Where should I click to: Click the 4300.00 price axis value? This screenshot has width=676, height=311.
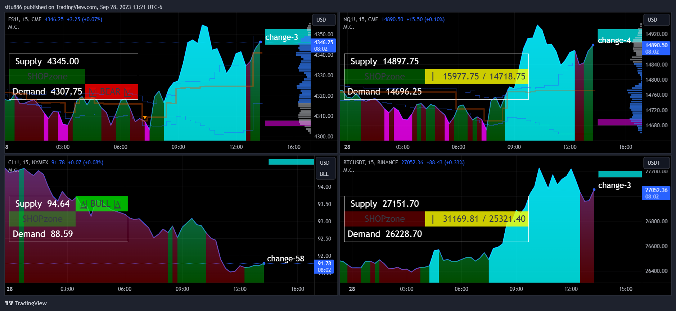[324, 137]
